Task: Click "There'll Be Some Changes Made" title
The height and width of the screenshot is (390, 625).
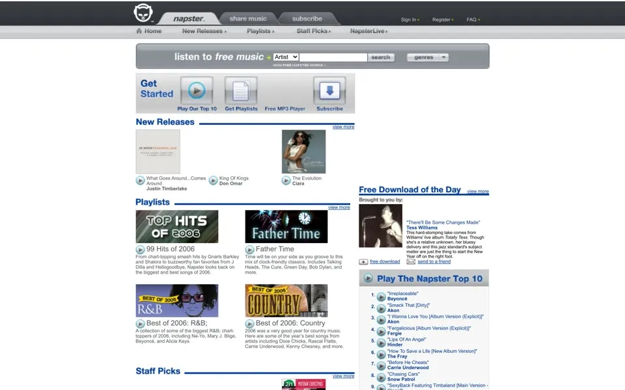Action: (443, 222)
